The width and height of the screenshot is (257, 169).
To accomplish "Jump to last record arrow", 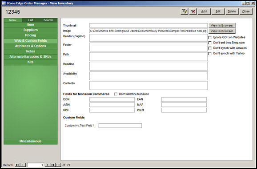I will coord(52,165).
